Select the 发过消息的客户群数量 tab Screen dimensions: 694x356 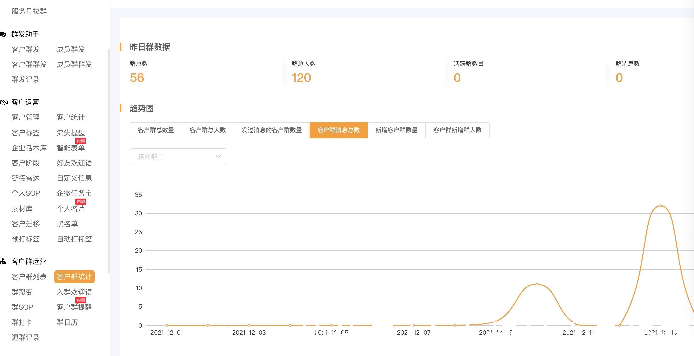[272, 130]
